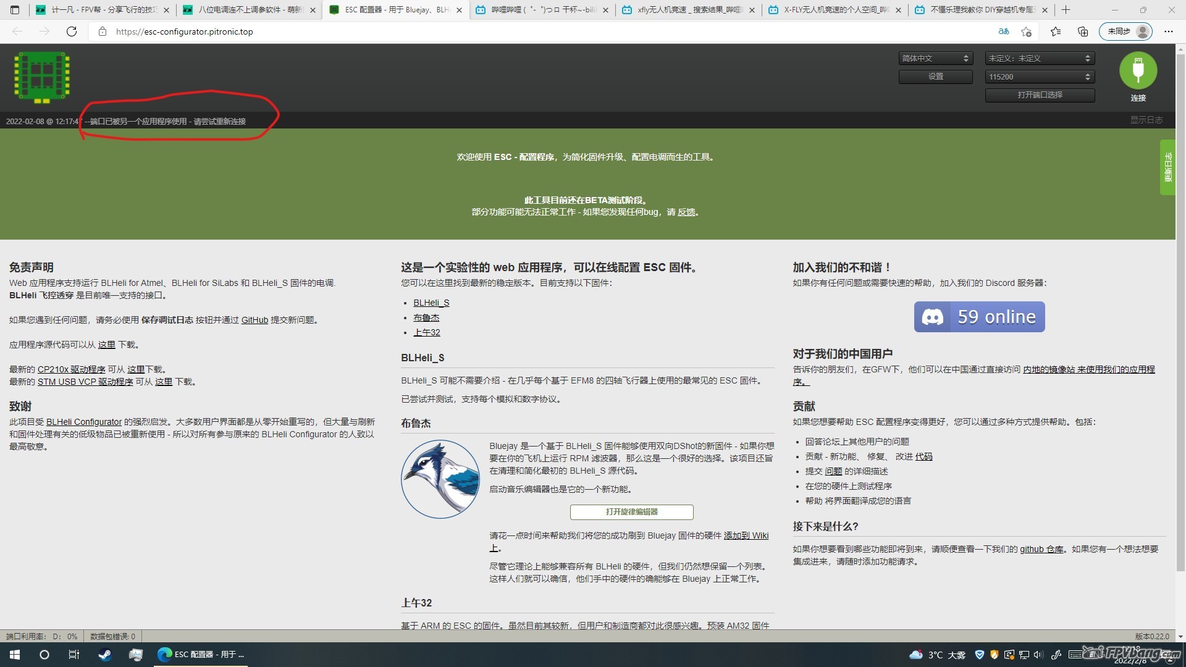The width and height of the screenshot is (1186, 667).
Task: Click the site lock icon in address bar
Action: [103, 31]
